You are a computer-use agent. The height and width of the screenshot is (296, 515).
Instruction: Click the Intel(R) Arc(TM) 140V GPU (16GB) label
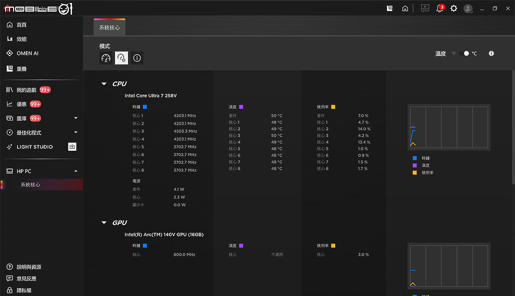pos(164,235)
